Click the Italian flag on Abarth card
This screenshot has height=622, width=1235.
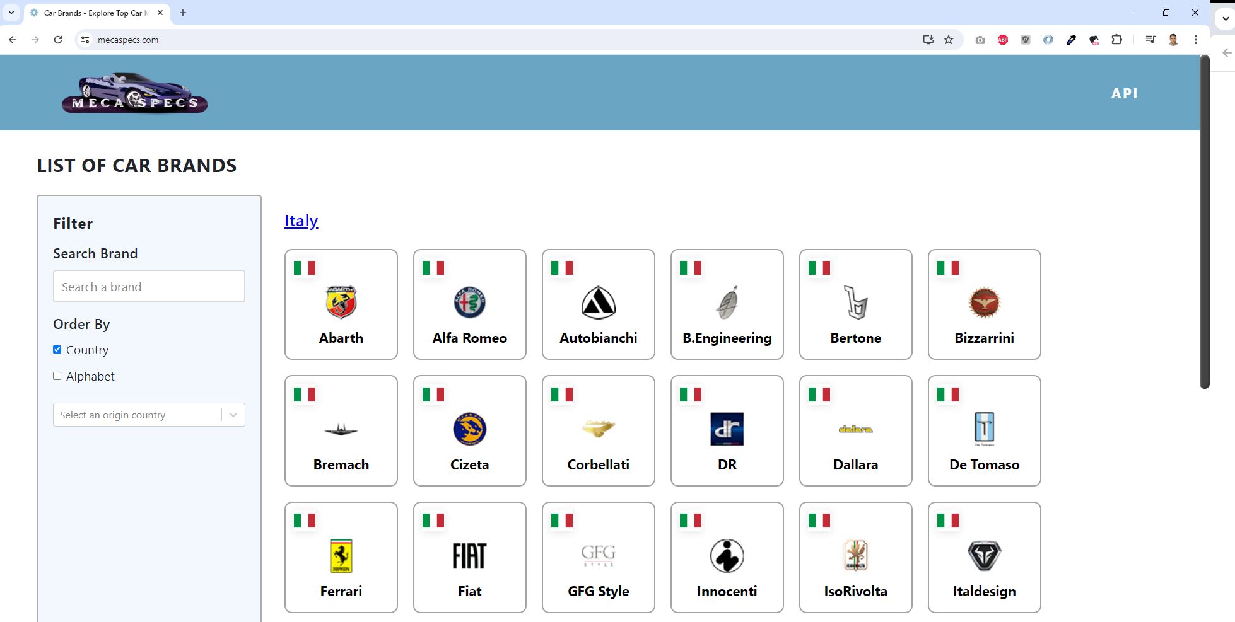click(x=305, y=268)
